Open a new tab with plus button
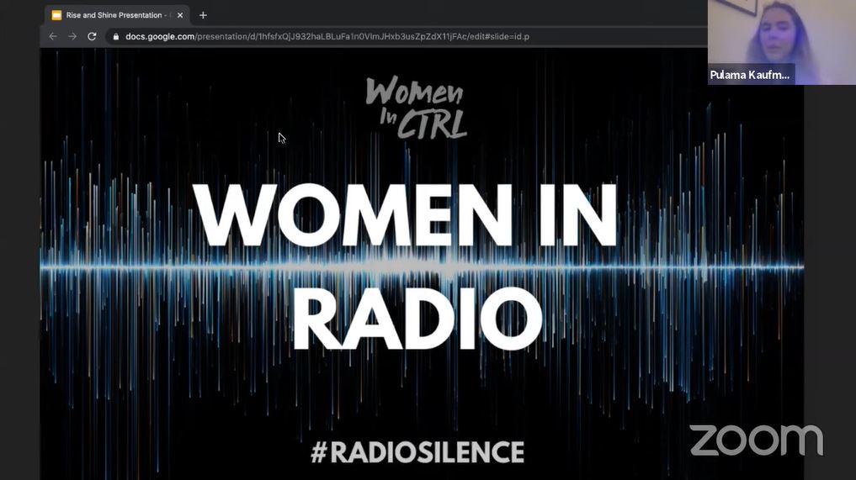Screen dimensions: 856x480 coord(203,15)
